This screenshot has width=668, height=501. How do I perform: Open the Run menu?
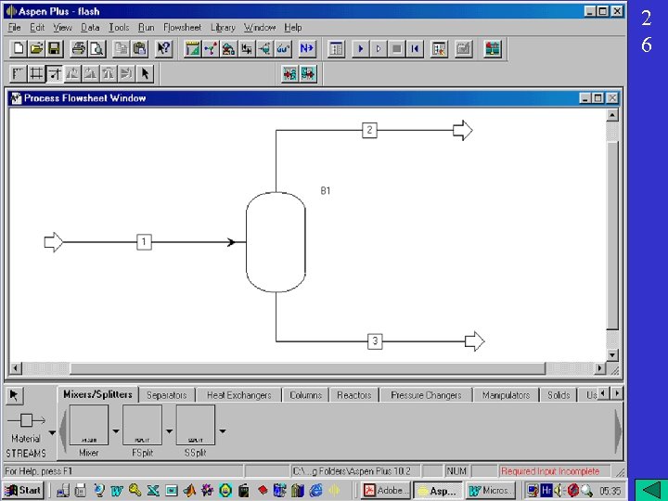[x=147, y=28]
